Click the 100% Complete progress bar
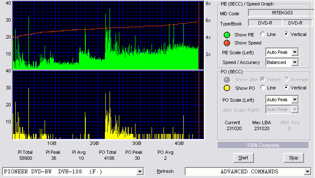 pos(263,145)
